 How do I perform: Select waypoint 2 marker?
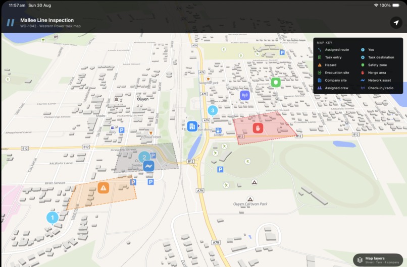tap(144, 157)
